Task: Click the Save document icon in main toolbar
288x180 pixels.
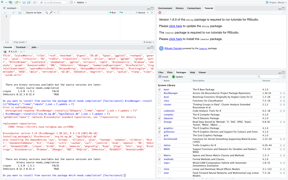Action: 24,2
